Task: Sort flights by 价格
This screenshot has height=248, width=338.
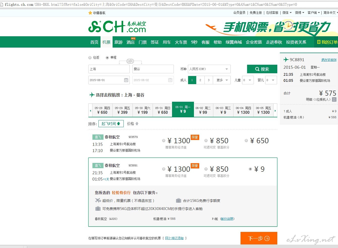Action: 133,124
